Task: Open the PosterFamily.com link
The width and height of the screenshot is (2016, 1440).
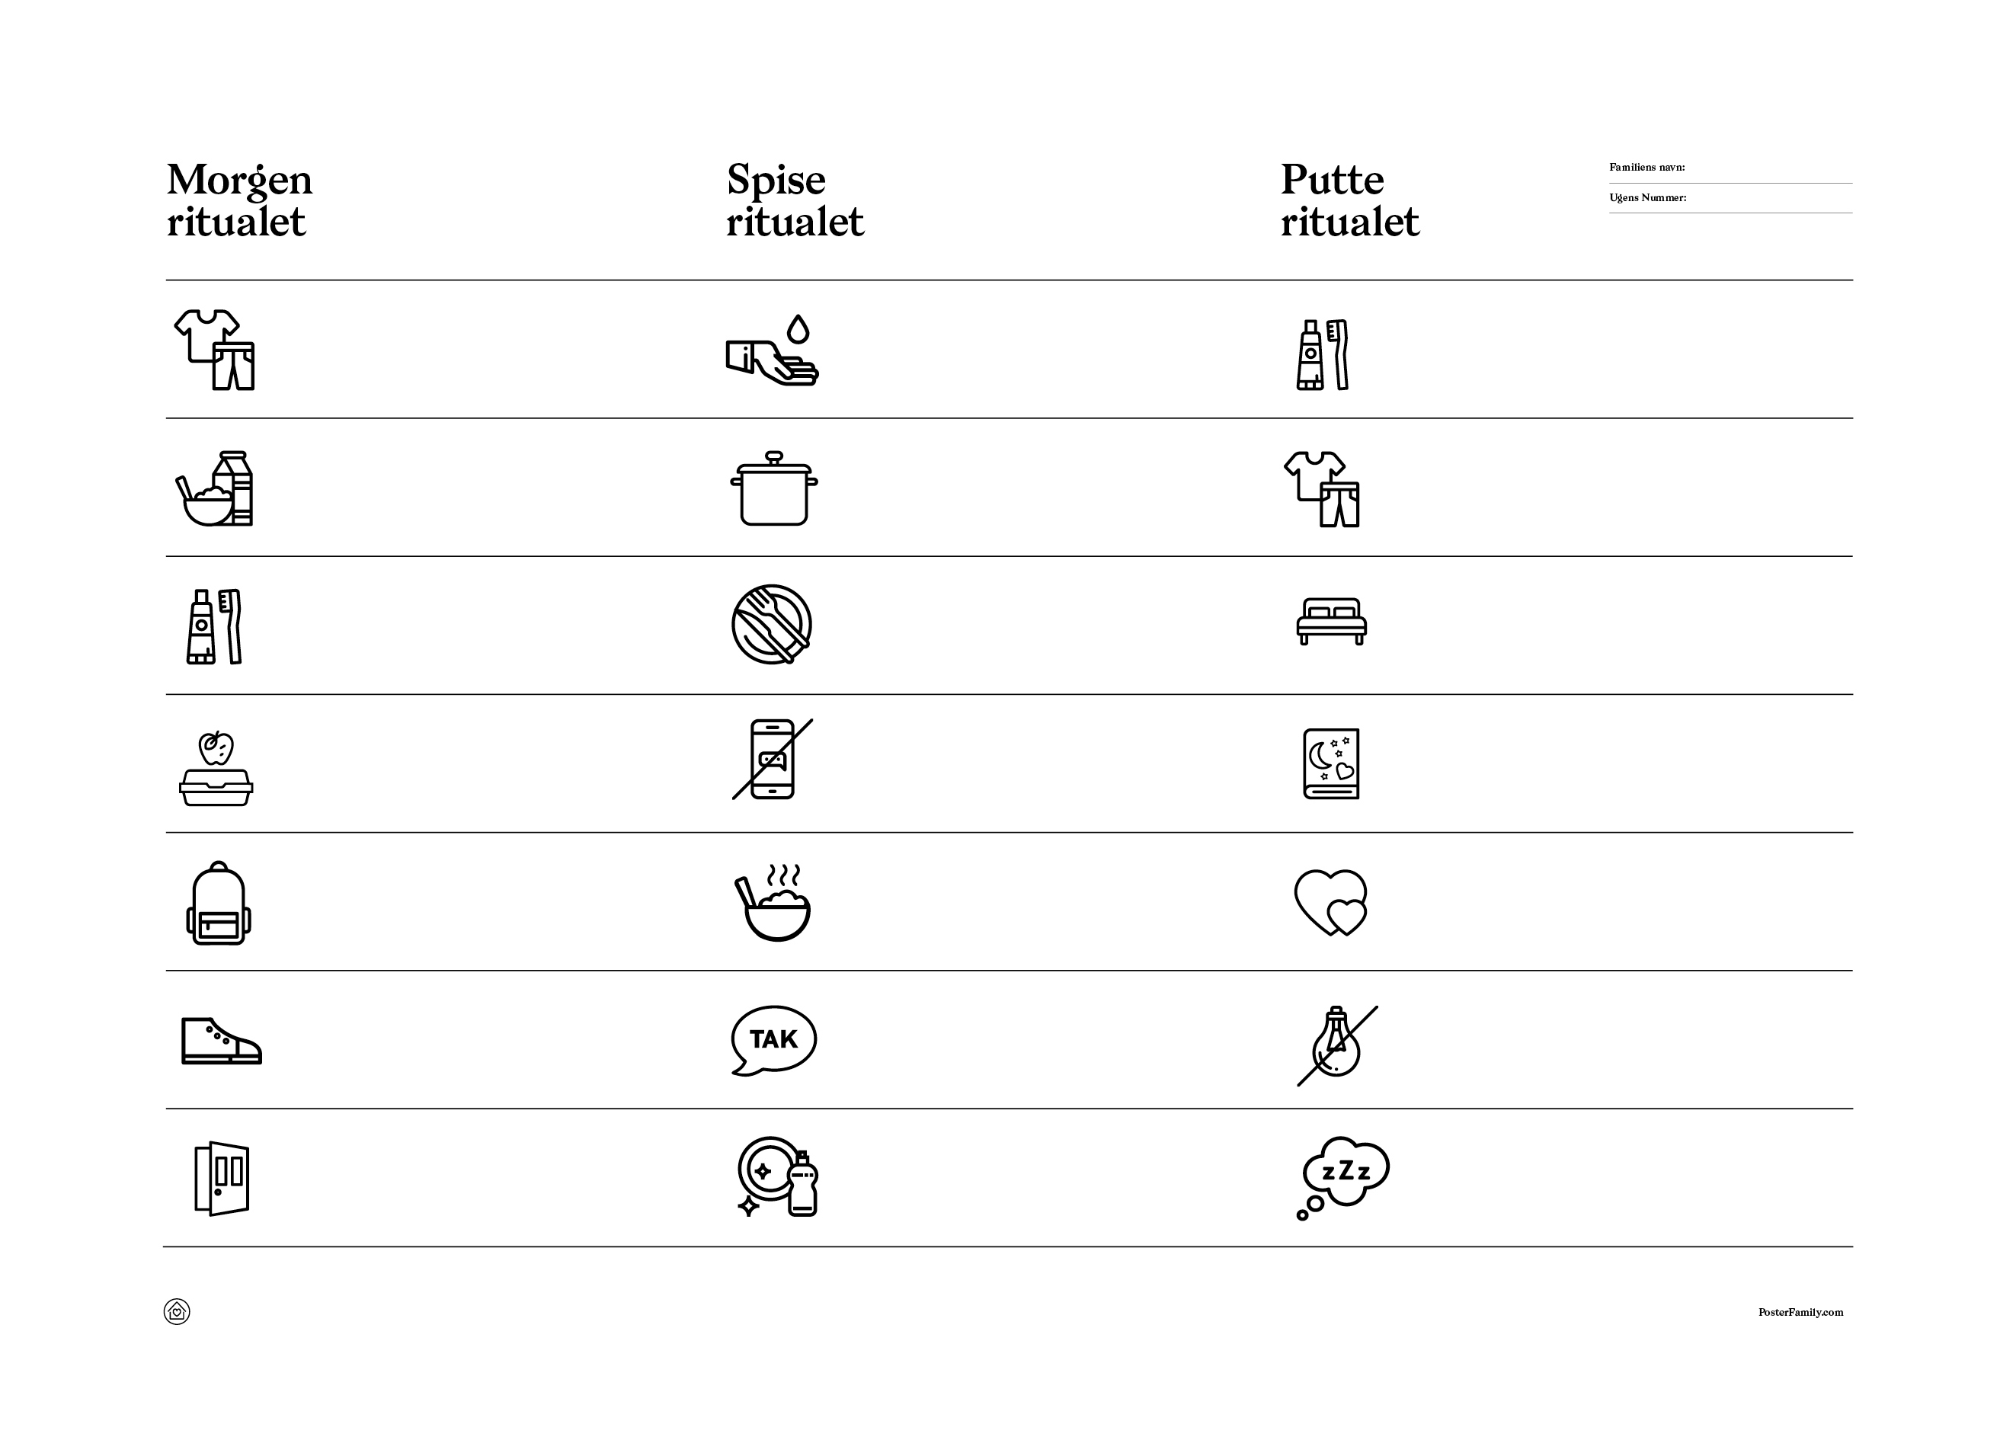Action: click(1800, 1312)
